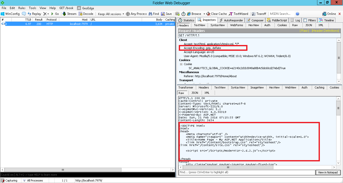Replay the selected session

coord(34,14)
